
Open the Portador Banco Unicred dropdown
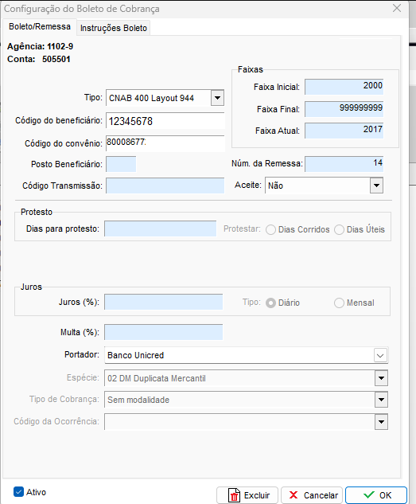pos(380,355)
